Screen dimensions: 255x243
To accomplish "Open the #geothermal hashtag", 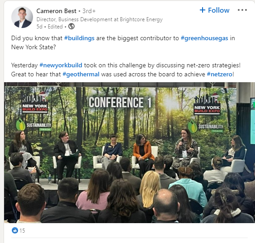I will point(81,74).
